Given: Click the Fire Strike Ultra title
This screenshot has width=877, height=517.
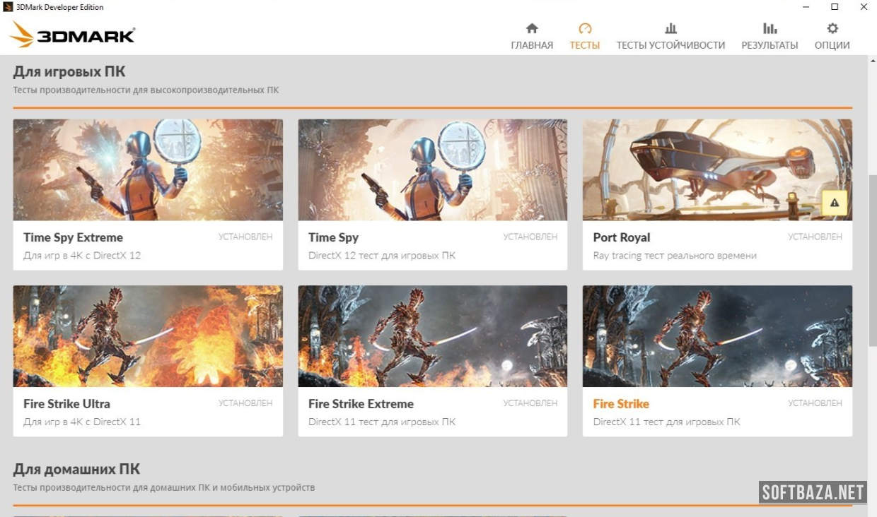Looking at the screenshot, I should tap(66, 404).
